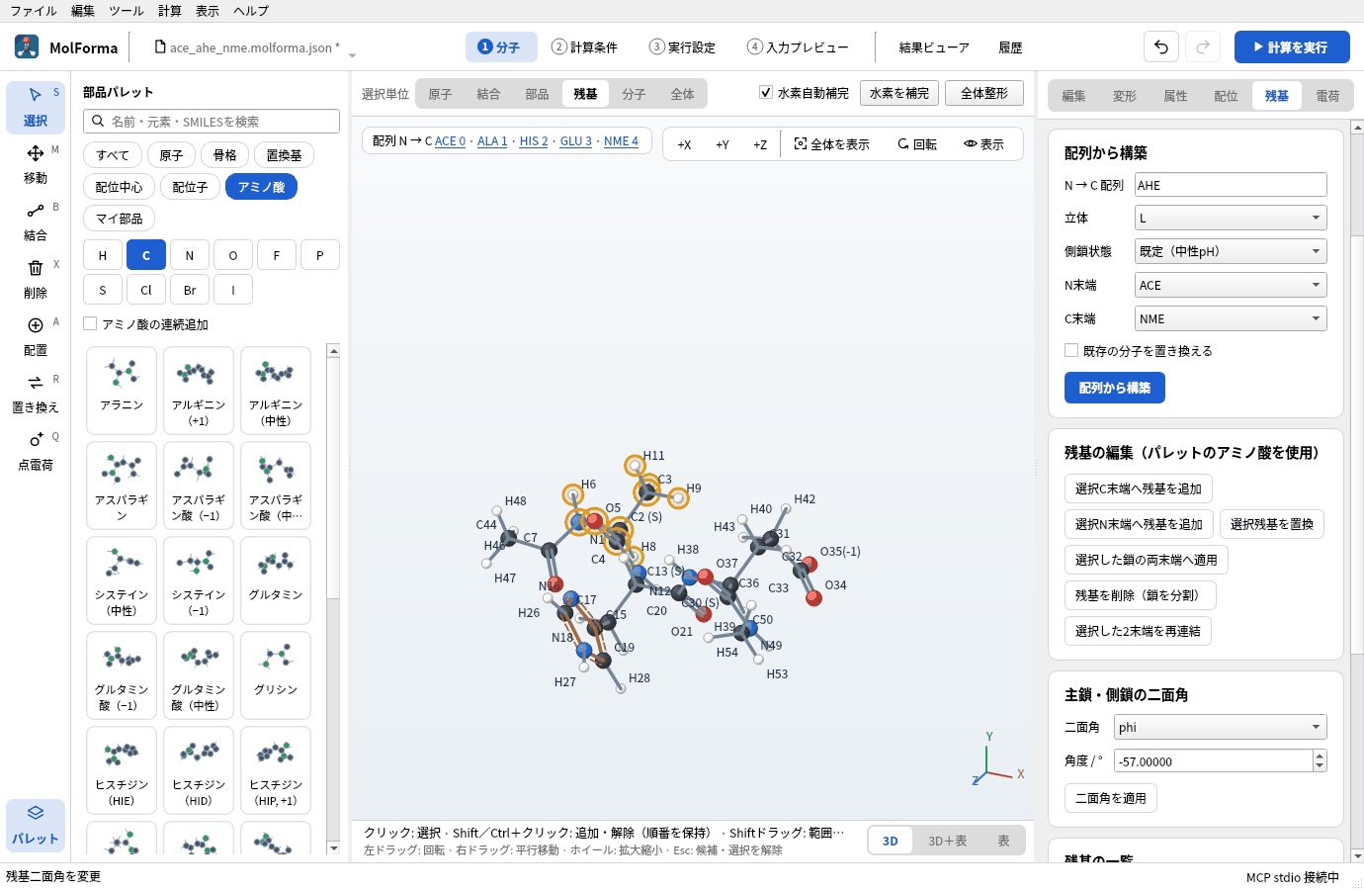Pick the 削除 trash tool
Screen dimensions: 1364x890
pos(36,279)
